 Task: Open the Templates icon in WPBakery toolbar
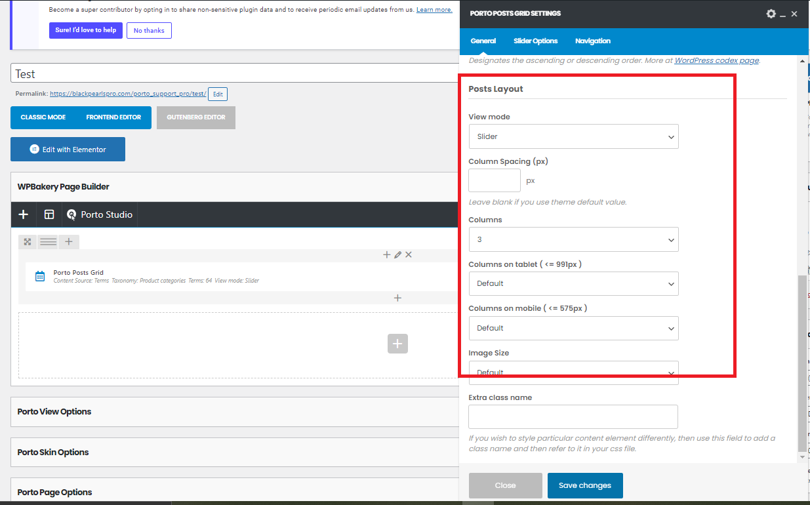(49, 214)
